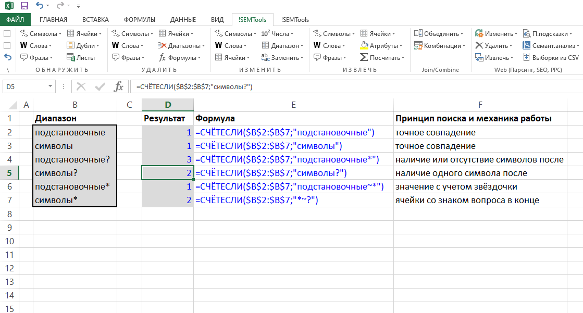Click the Выборки из CSV button
This screenshot has height=313, width=583.
551,58
